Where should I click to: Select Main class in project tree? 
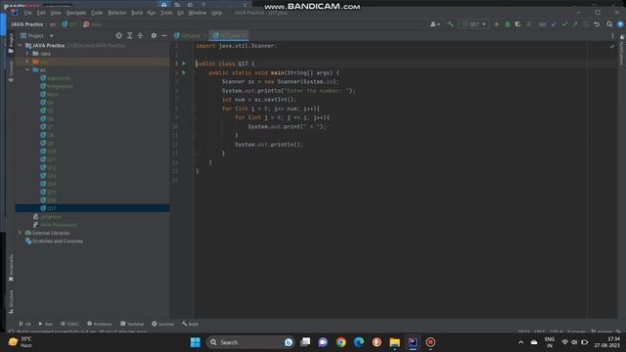pos(50,94)
